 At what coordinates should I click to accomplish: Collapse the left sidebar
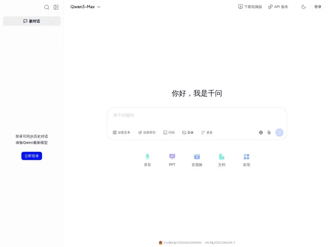coord(56,7)
